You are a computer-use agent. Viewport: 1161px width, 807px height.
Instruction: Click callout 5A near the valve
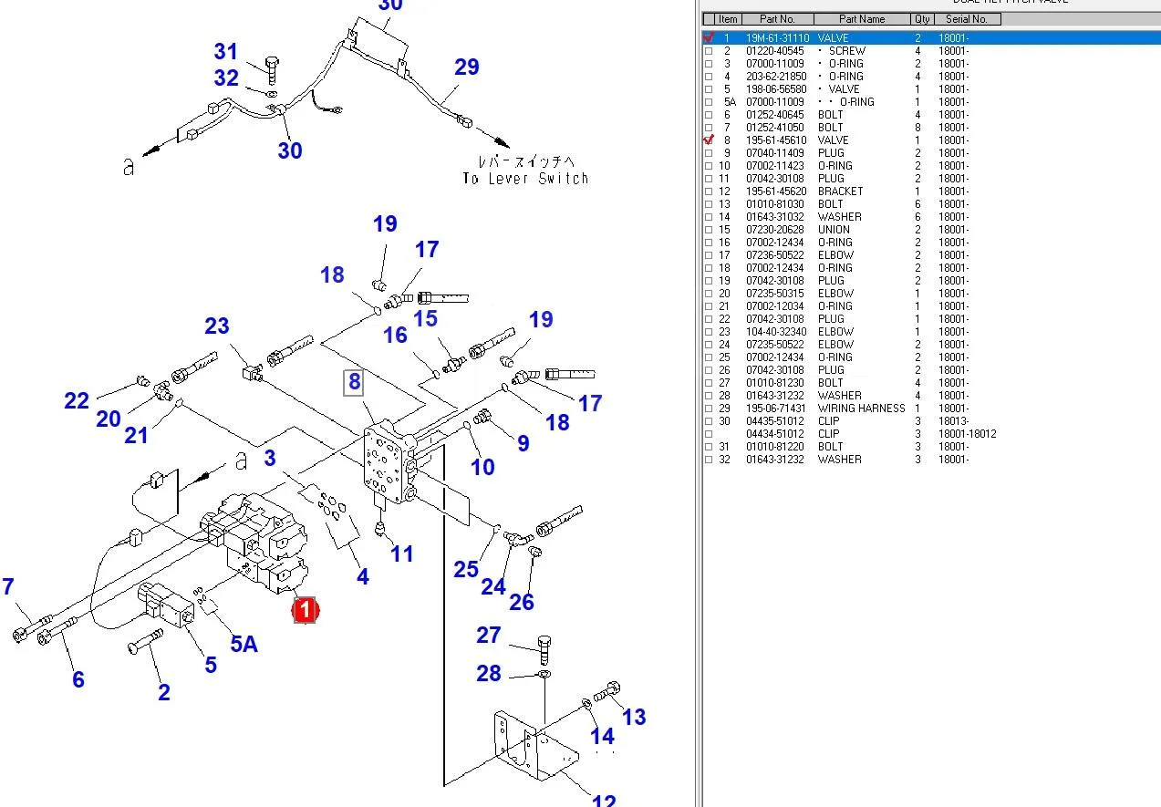(x=244, y=644)
